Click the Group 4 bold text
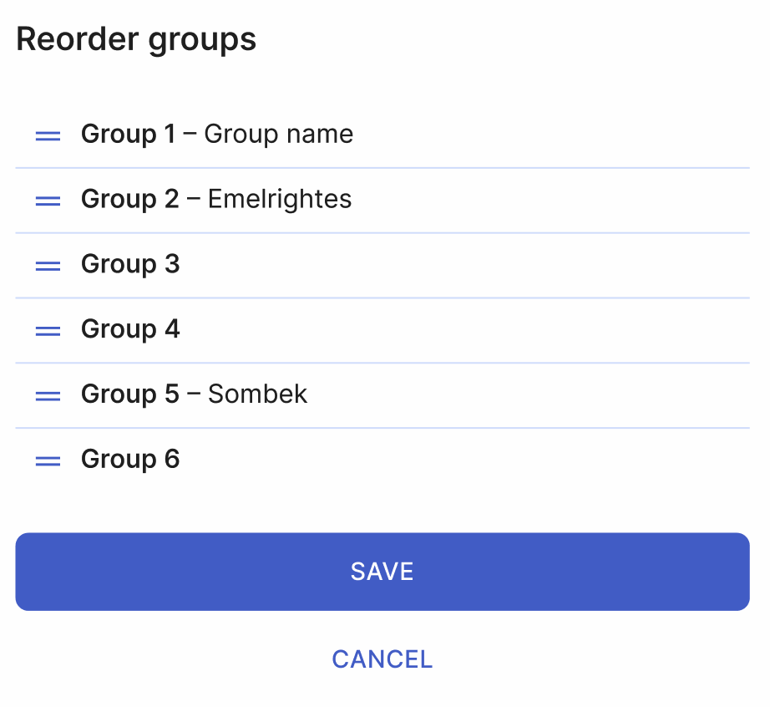The width and height of the screenshot is (770, 707). 130,330
